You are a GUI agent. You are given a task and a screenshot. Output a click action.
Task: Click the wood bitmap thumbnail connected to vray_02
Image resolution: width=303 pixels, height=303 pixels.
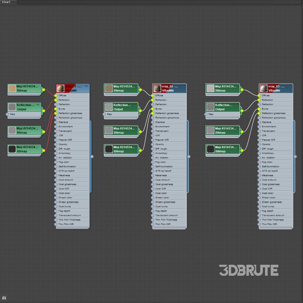point(109,88)
